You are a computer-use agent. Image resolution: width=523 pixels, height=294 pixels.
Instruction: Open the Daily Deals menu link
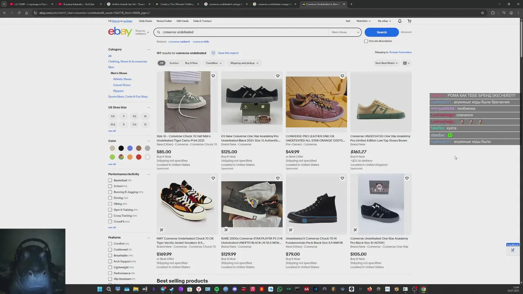coord(145,21)
